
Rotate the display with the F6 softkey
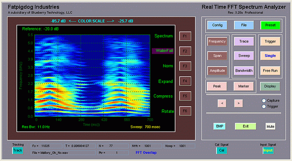pos(185,111)
